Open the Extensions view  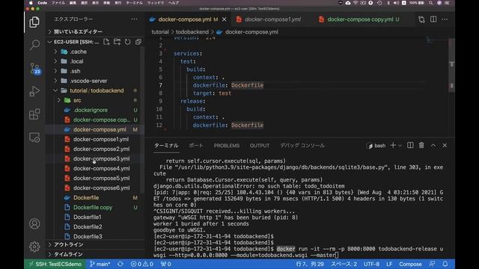coord(34,114)
